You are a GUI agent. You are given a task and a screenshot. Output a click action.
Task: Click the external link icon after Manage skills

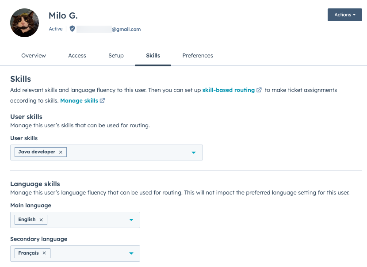click(x=102, y=101)
